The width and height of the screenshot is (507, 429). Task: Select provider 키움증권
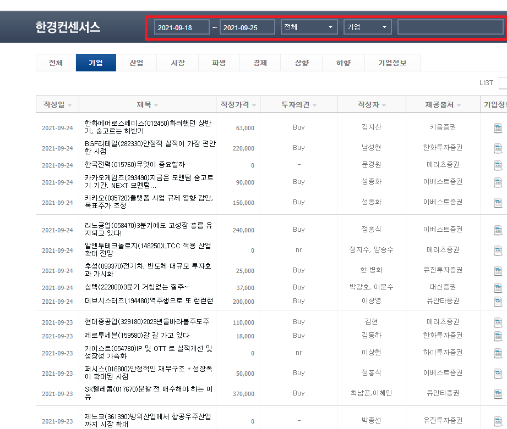tap(443, 127)
